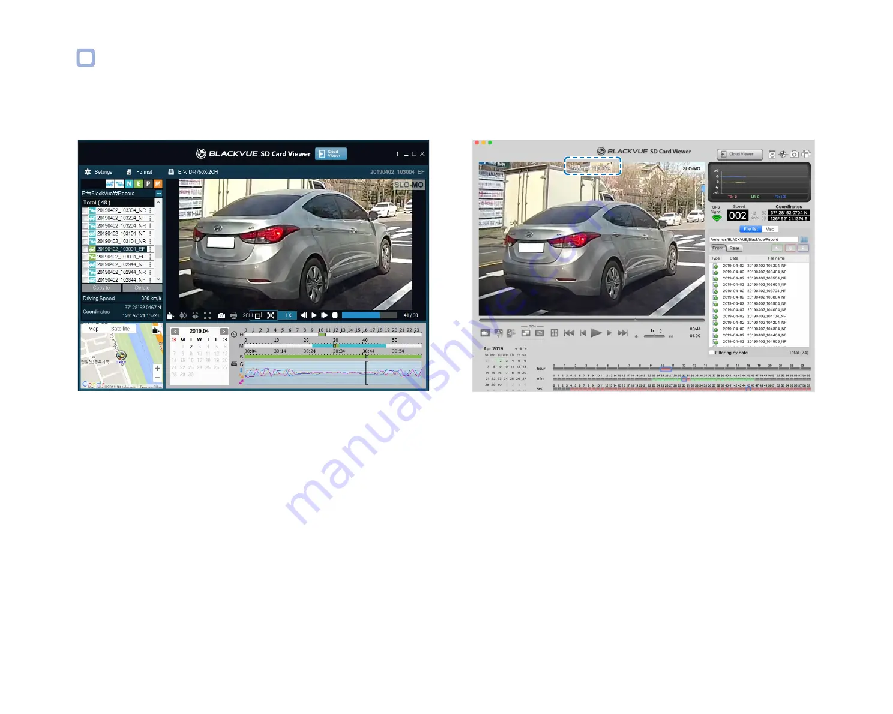Click the info icon in Windows viewer title bar
The width and height of the screenshot is (893, 714).
click(397, 154)
